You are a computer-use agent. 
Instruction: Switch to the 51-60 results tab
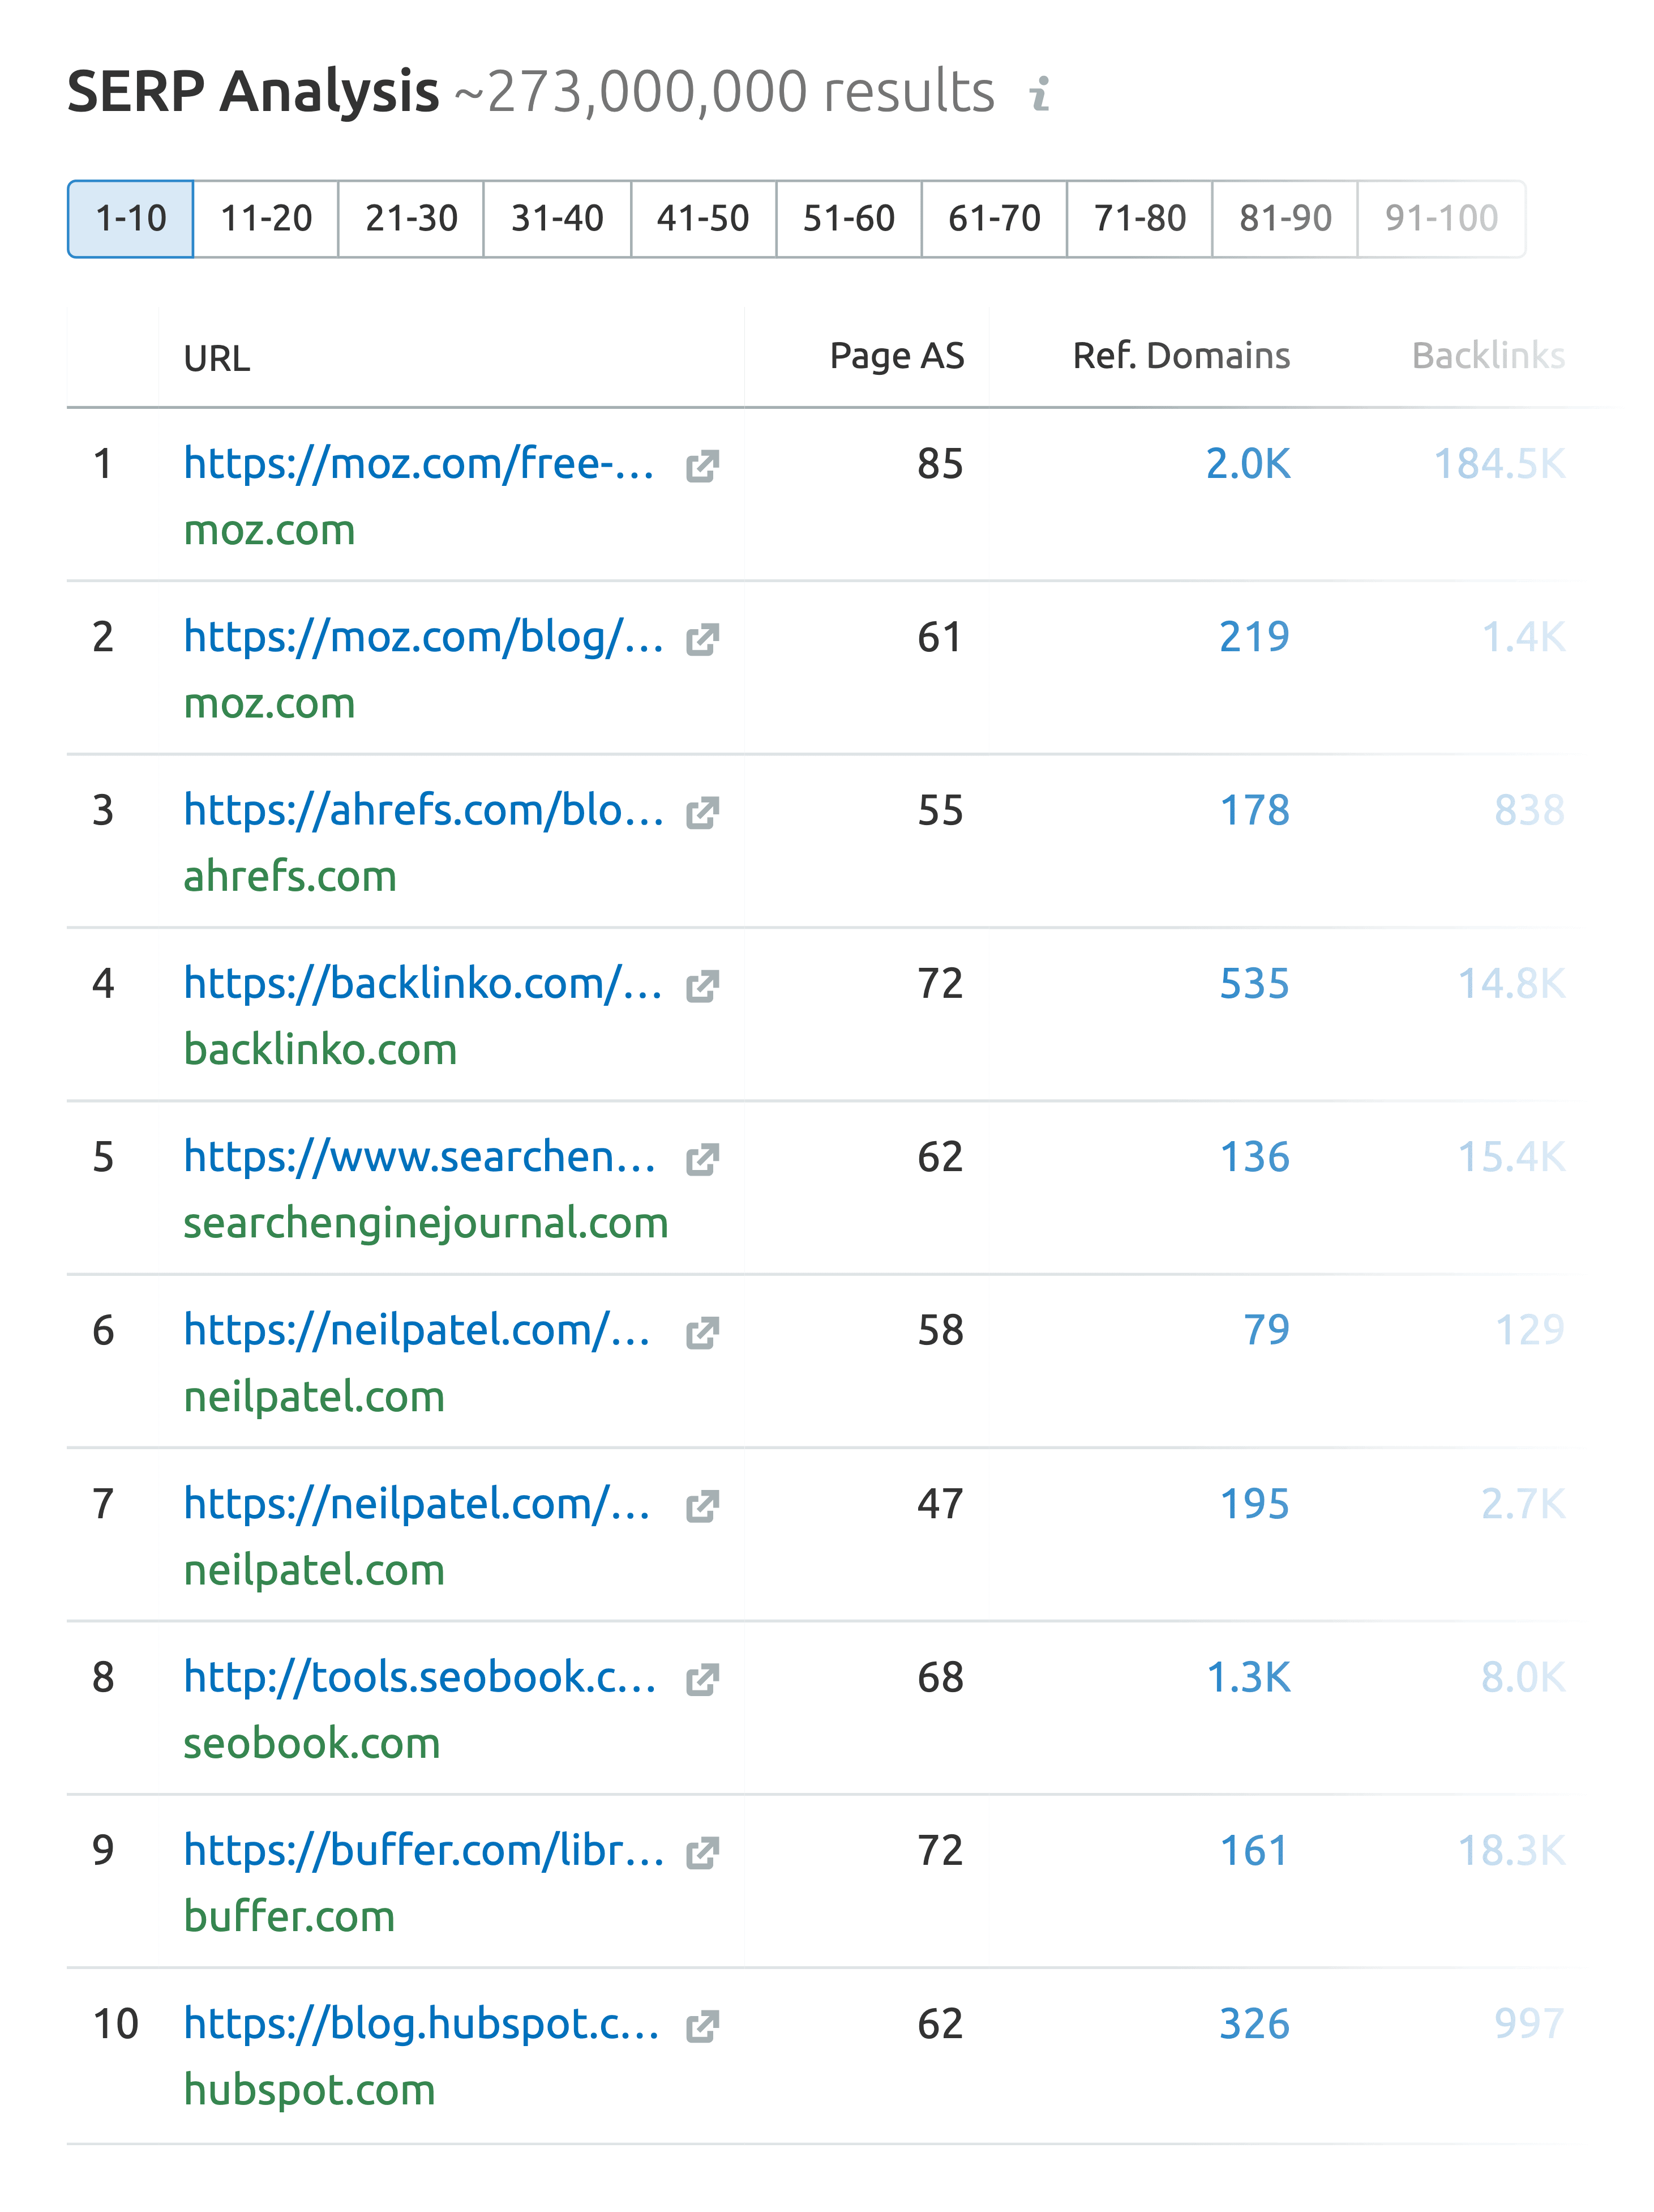tap(849, 219)
